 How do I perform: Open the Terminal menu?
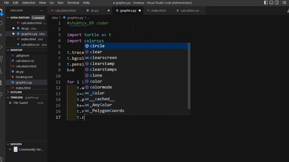click(x=73, y=3)
